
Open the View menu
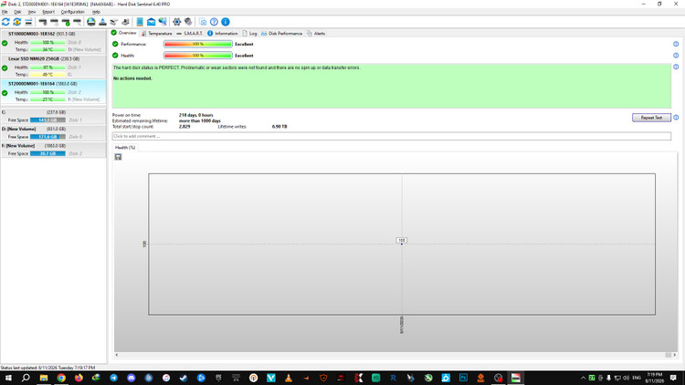(32, 12)
